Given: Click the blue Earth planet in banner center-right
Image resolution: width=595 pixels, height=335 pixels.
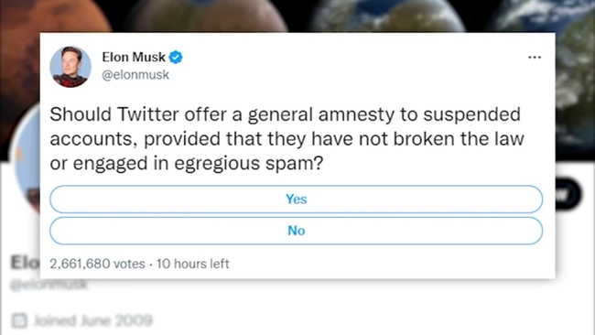Looking at the screenshot, I should coord(388,16).
